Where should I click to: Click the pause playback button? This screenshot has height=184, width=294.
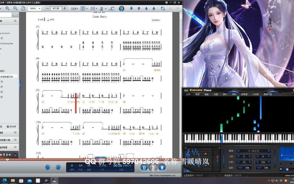pos(144,167)
